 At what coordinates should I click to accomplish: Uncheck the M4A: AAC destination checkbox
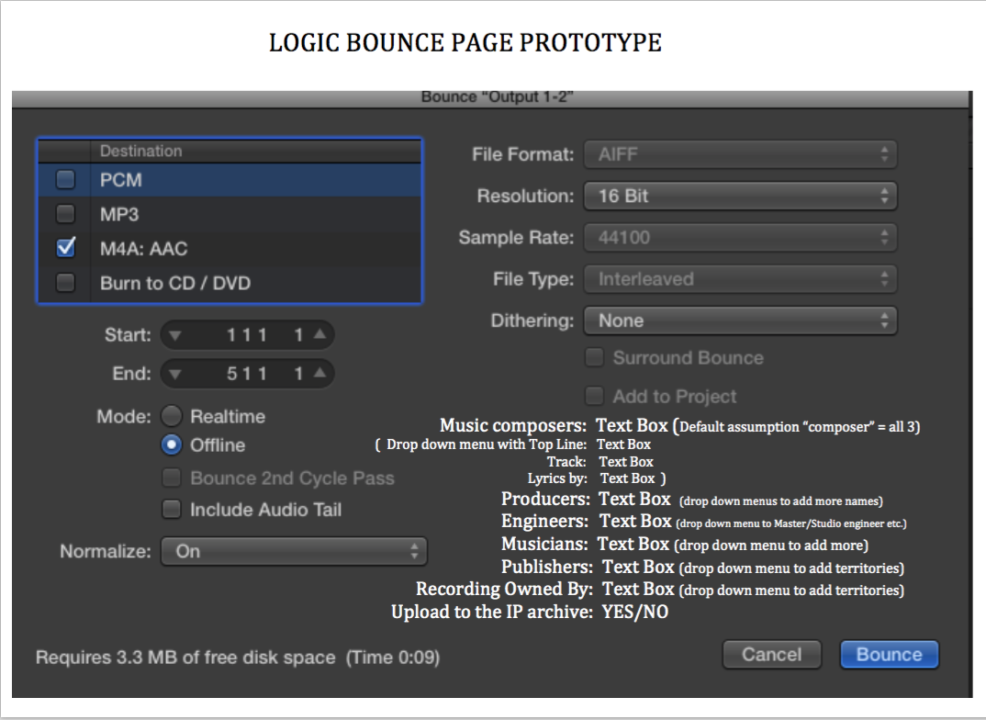click(65, 248)
